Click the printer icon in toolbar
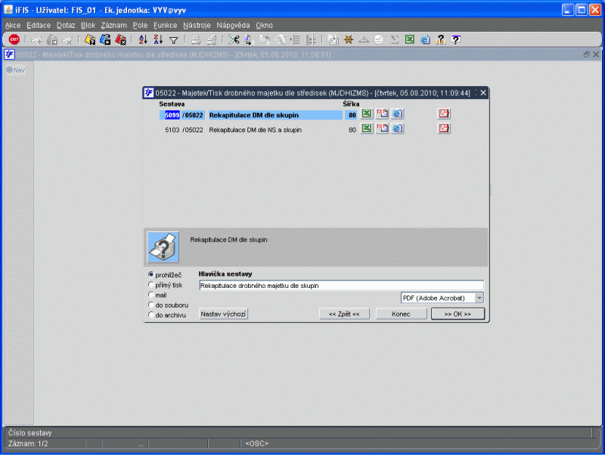 (x=196, y=39)
